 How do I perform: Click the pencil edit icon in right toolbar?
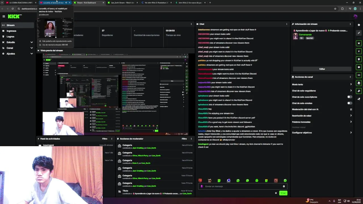[x=359, y=33]
